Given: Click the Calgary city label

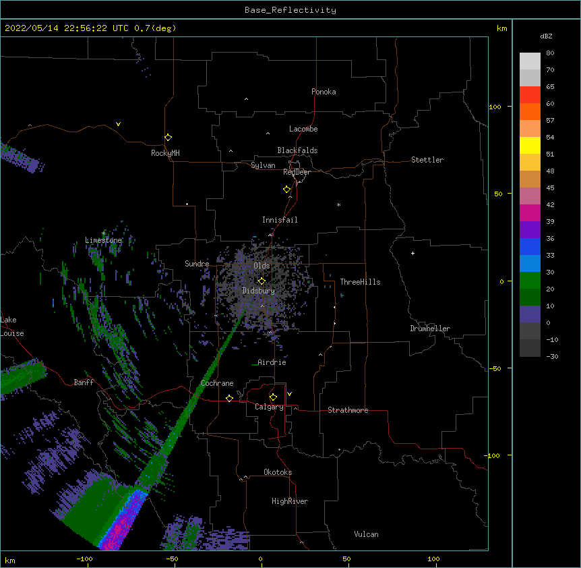Looking at the screenshot, I should (x=269, y=407).
